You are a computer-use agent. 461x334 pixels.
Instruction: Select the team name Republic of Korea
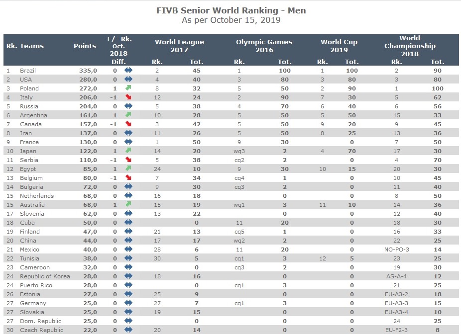pyautogui.click(x=45, y=276)
